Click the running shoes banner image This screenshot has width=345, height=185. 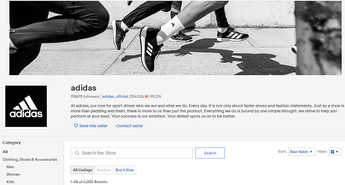click(x=175, y=38)
